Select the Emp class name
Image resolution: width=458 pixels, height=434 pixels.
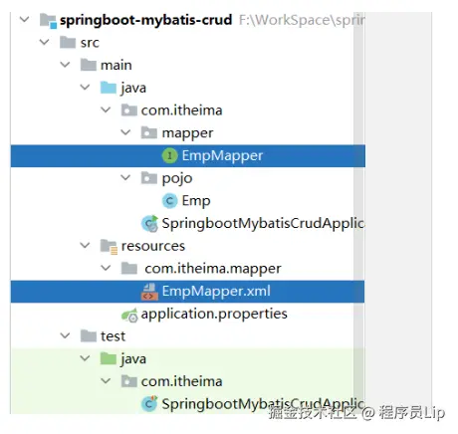coord(196,201)
